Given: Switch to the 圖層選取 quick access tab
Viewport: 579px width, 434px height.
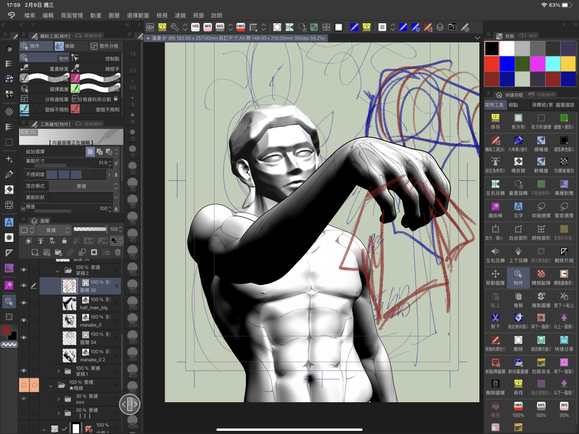Looking at the screenshot, I should click(x=565, y=105).
